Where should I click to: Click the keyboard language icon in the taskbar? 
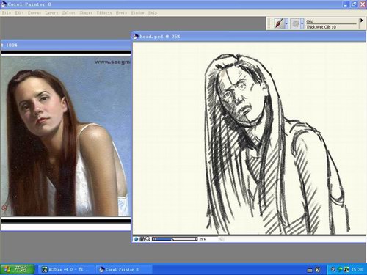pos(310,270)
